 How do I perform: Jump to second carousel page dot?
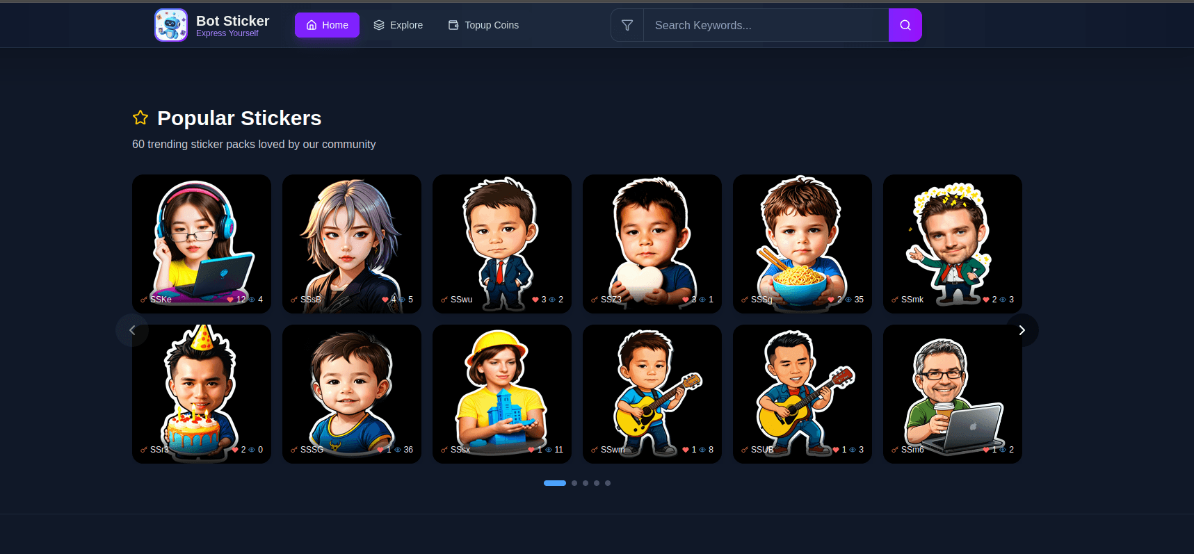click(574, 483)
